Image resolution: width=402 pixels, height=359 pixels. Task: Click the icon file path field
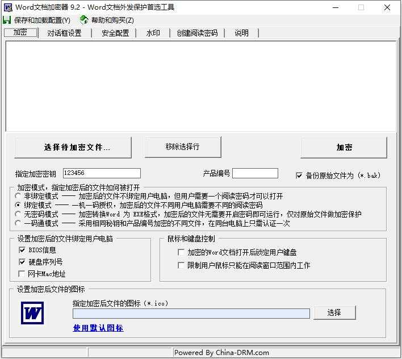[x=191, y=314]
